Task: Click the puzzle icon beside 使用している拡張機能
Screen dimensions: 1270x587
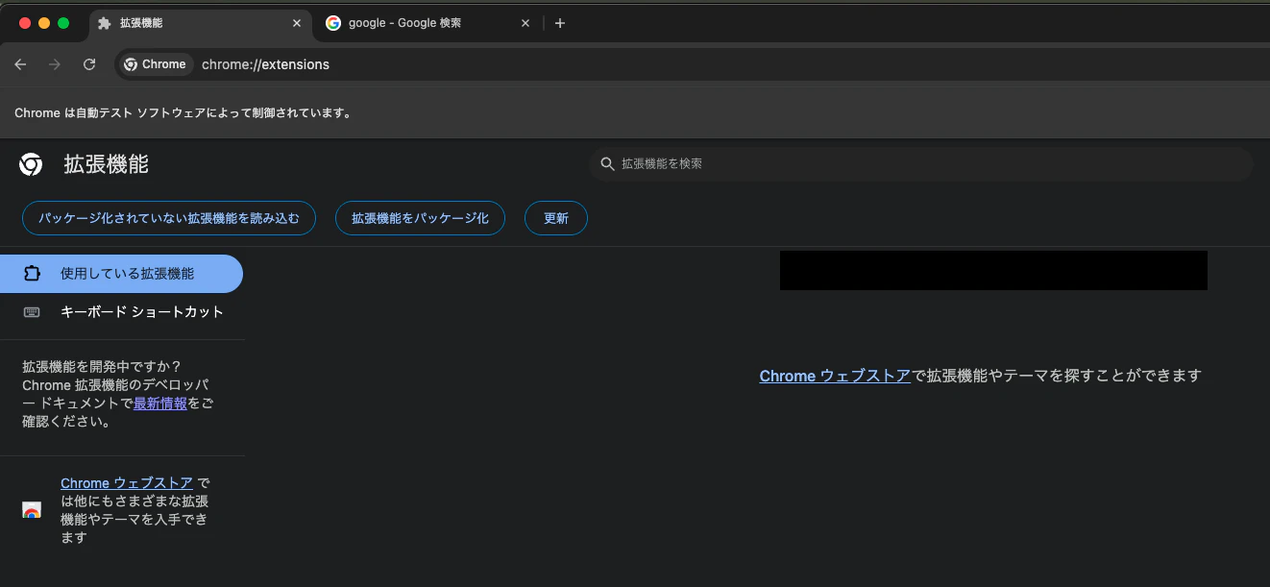Action: (32, 274)
